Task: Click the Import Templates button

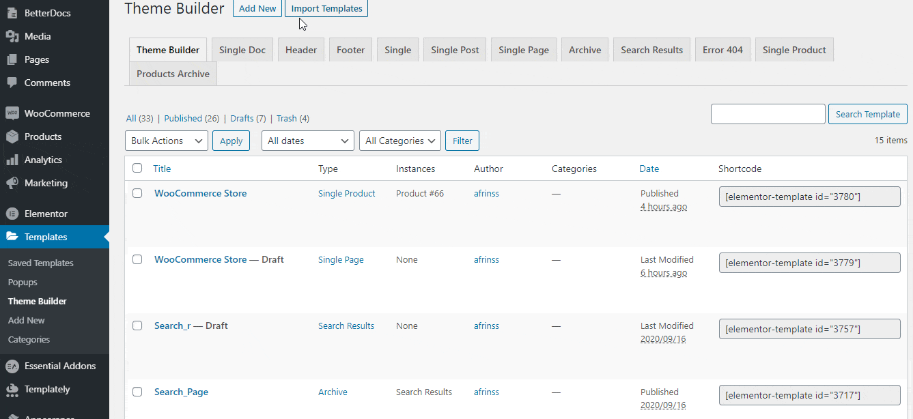Action: tap(326, 8)
